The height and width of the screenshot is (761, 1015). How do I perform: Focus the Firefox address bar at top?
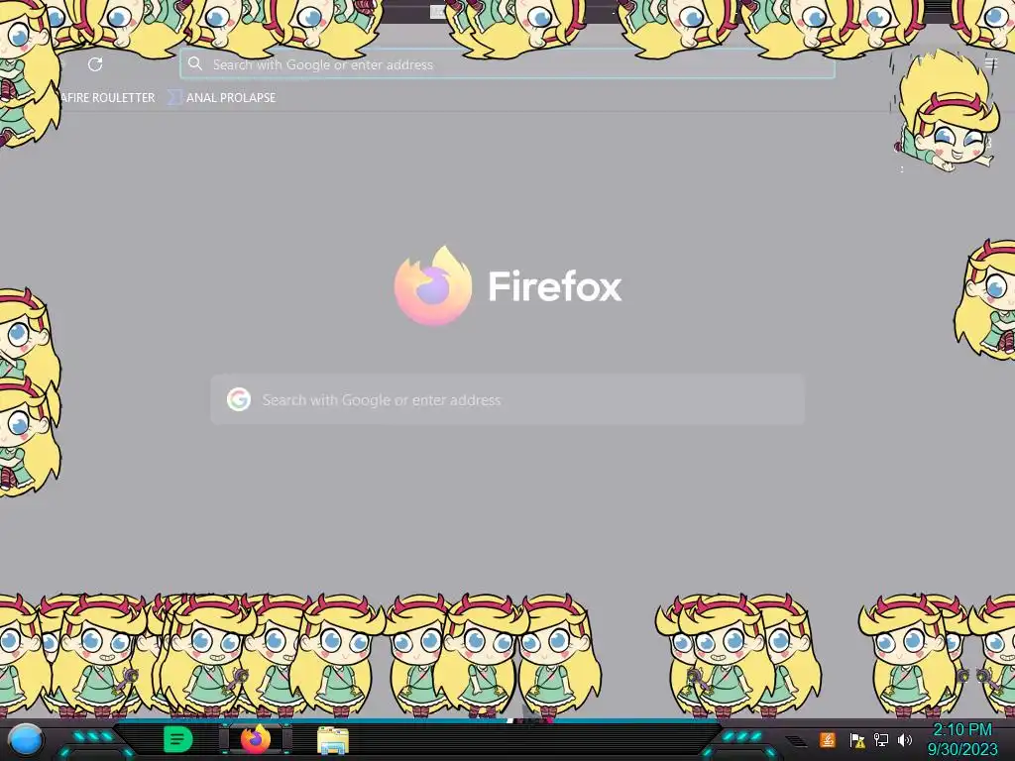(507, 64)
